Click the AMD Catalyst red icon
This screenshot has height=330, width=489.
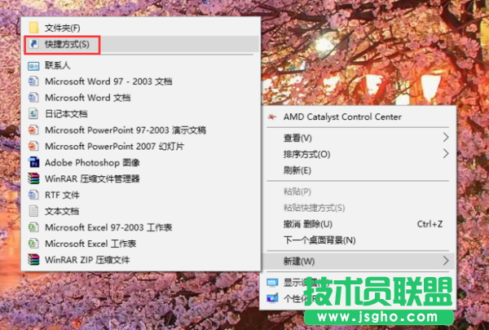click(272, 117)
